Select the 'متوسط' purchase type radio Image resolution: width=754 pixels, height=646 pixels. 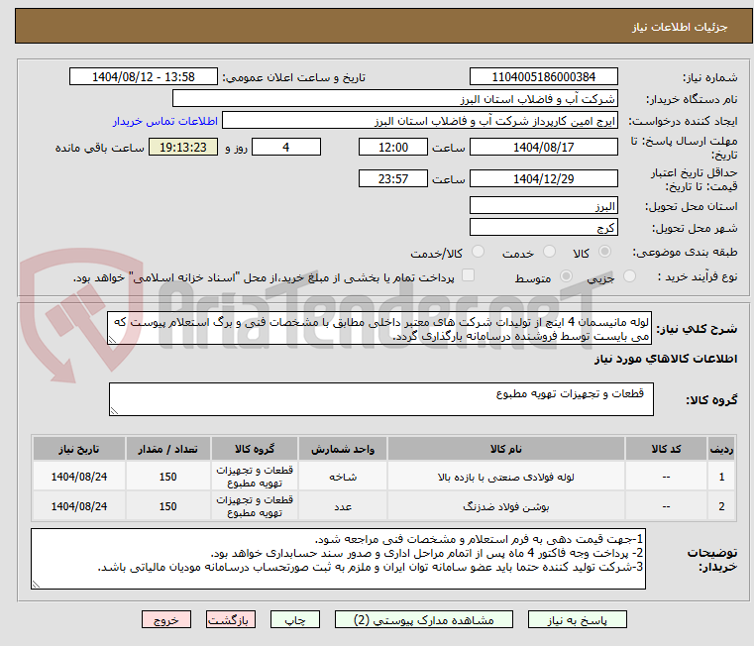pyautogui.click(x=567, y=276)
